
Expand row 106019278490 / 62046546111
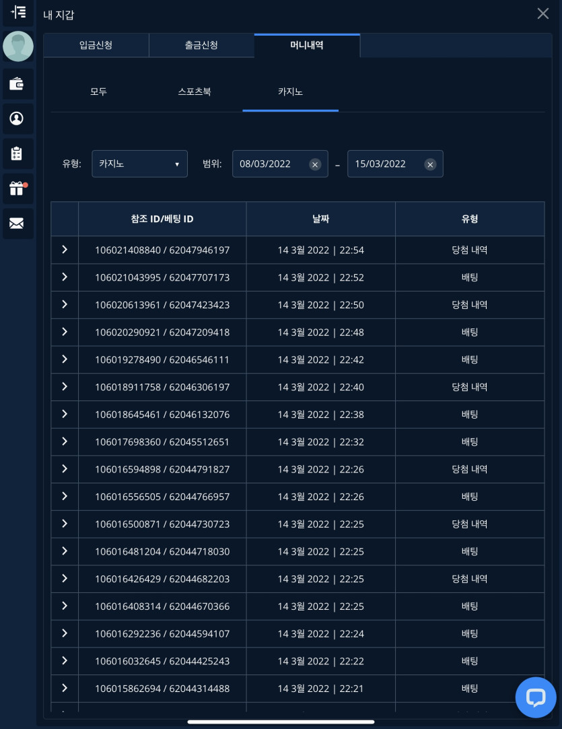tap(65, 359)
